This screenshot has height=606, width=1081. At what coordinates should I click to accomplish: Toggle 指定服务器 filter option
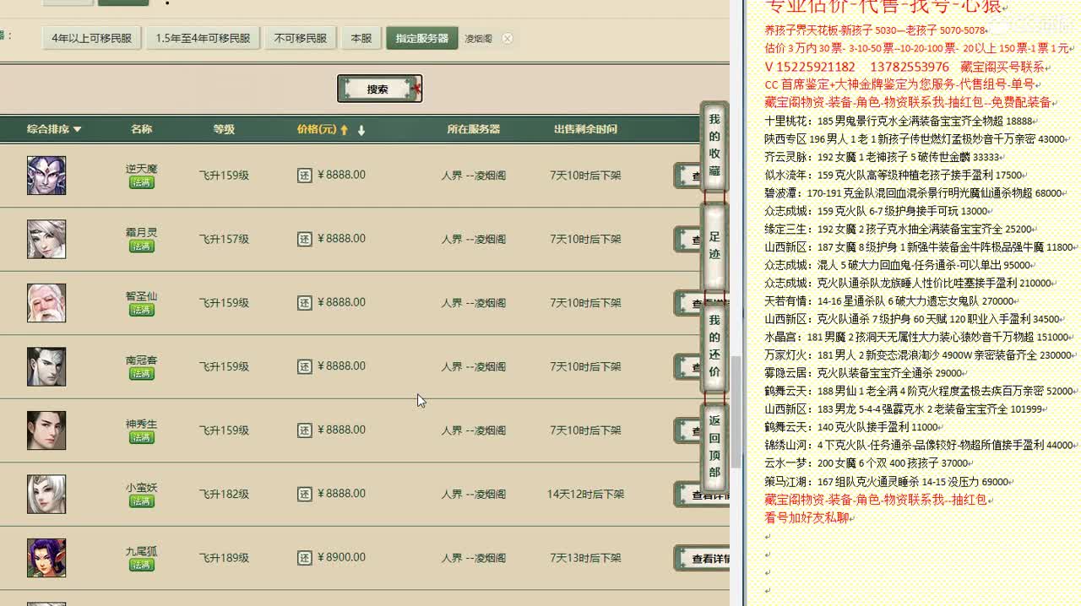pyautogui.click(x=422, y=38)
